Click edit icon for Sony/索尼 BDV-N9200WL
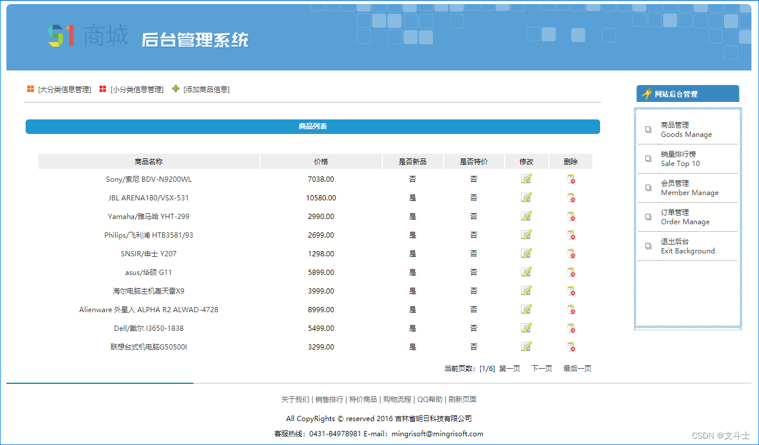The image size is (759, 445). click(x=526, y=179)
